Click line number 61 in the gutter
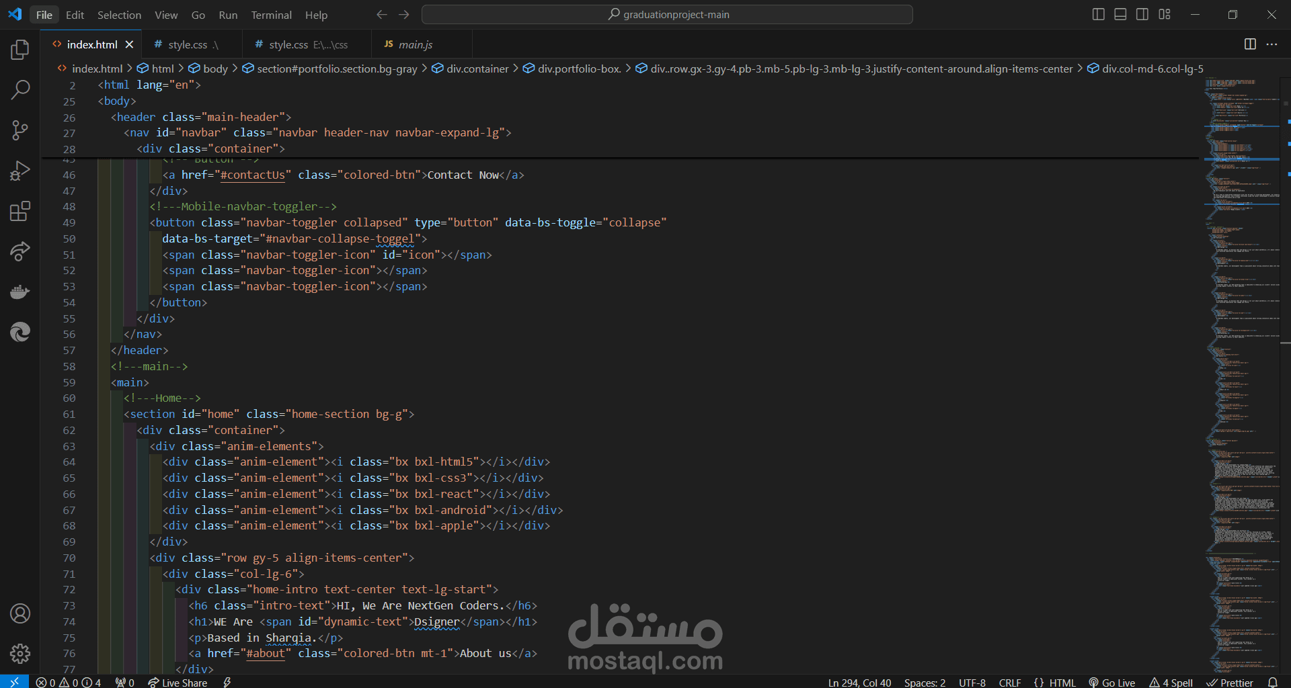The image size is (1291, 688). pos(69,415)
